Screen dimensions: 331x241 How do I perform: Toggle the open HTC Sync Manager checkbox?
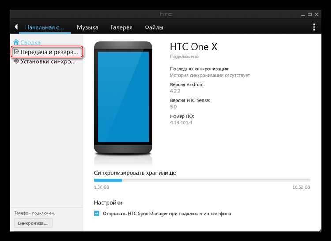pyautogui.click(x=97, y=214)
